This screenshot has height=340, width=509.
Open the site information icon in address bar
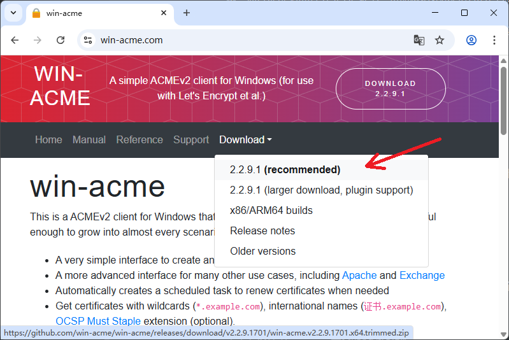tap(88, 40)
